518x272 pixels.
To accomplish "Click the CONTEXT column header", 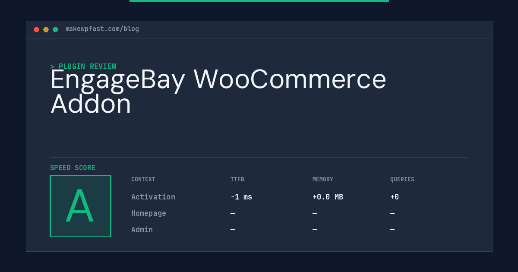I will [143, 180].
